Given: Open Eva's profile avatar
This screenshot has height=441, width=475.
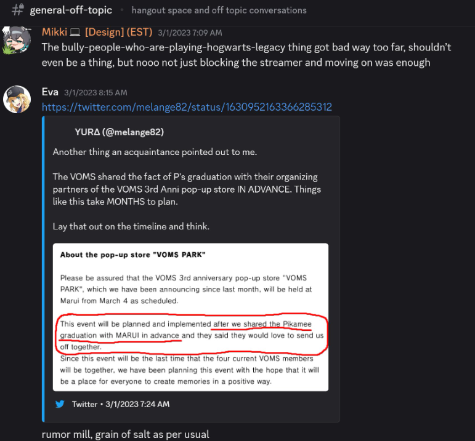Looking at the screenshot, I should click(17, 99).
